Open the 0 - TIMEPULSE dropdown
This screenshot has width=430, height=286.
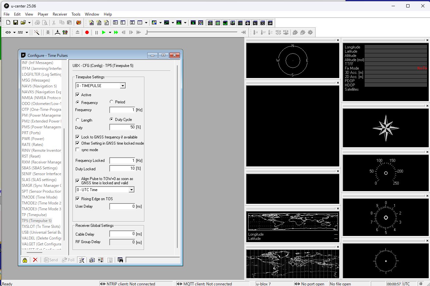[x=123, y=86]
